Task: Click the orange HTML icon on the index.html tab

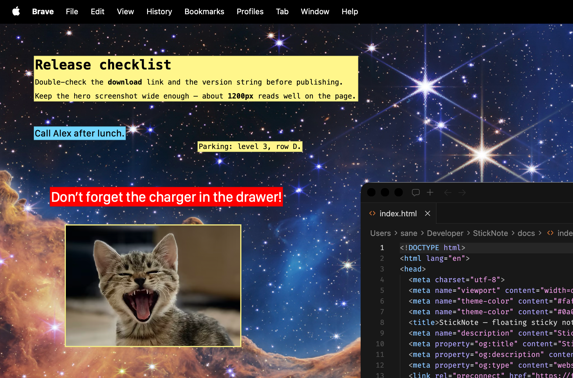Action: coord(373,213)
